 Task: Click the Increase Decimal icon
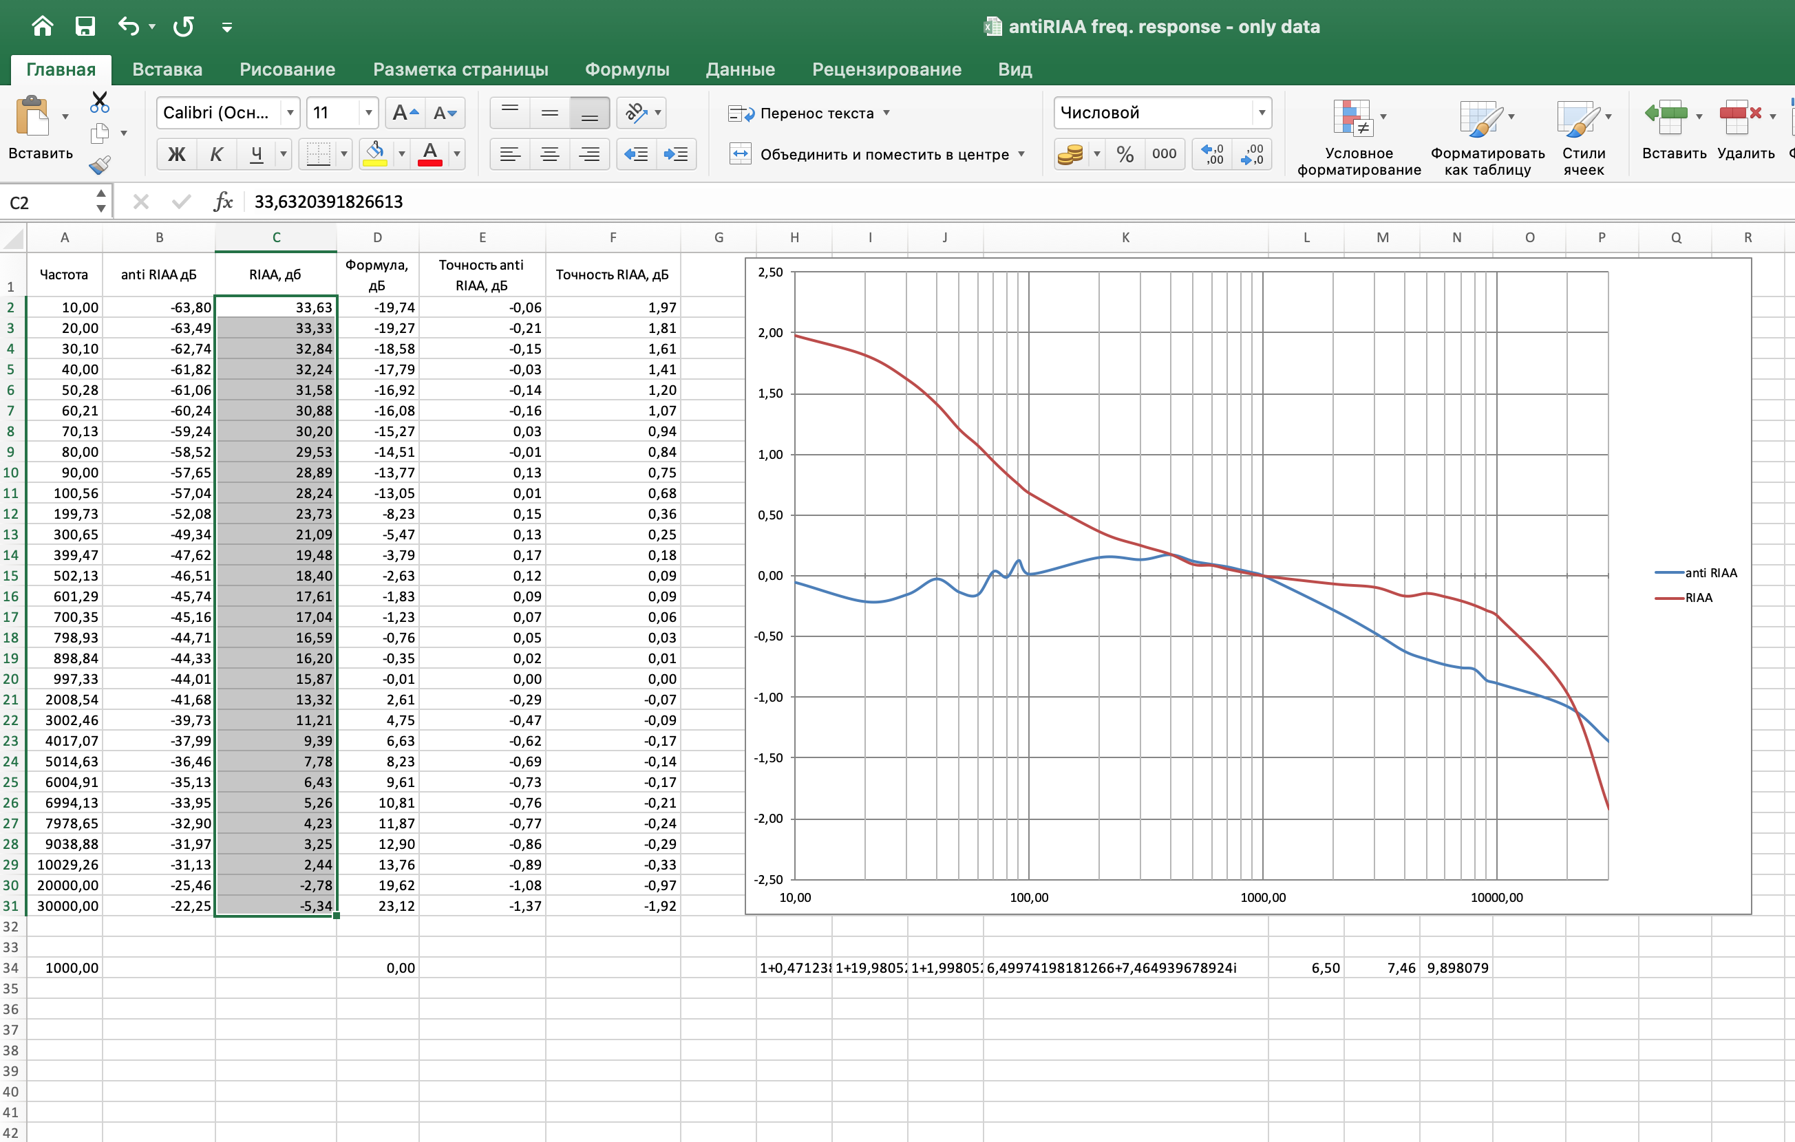click(x=1213, y=155)
